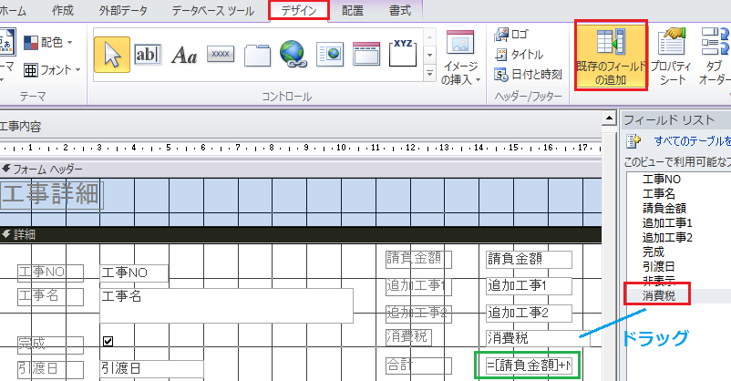Switch to the 配置 (Arrange) tab
731x381 pixels.
351,10
